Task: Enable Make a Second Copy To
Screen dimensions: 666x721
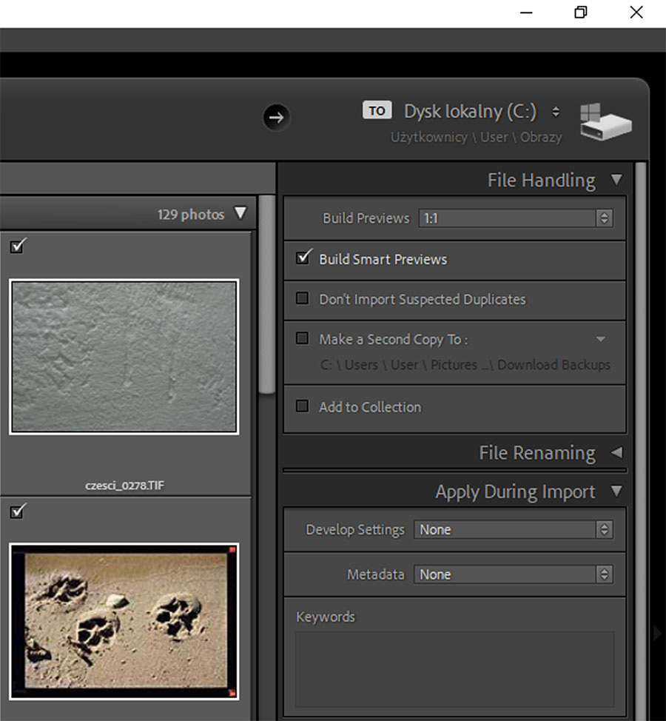Action: tap(302, 339)
